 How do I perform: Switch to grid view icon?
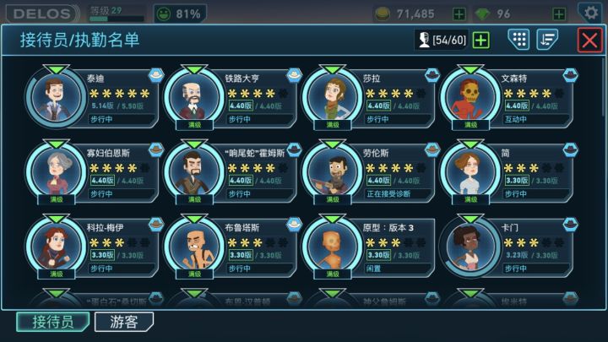tap(518, 39)
